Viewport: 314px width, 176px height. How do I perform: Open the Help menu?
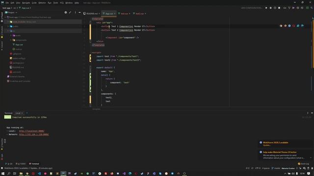[77, 3]
